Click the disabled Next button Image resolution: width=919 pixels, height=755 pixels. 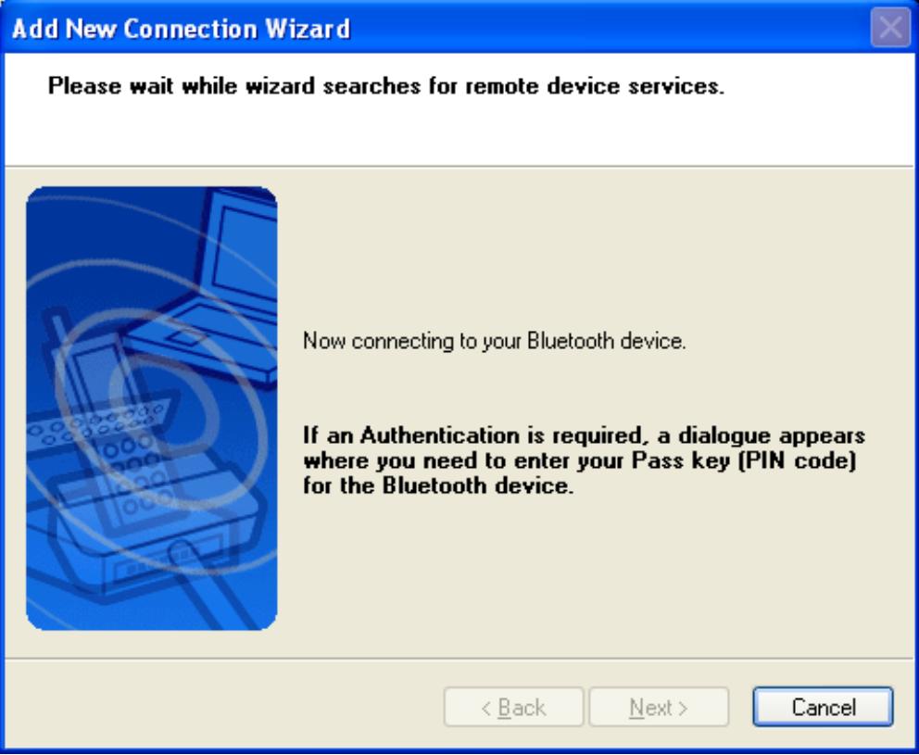pos(659,709)
